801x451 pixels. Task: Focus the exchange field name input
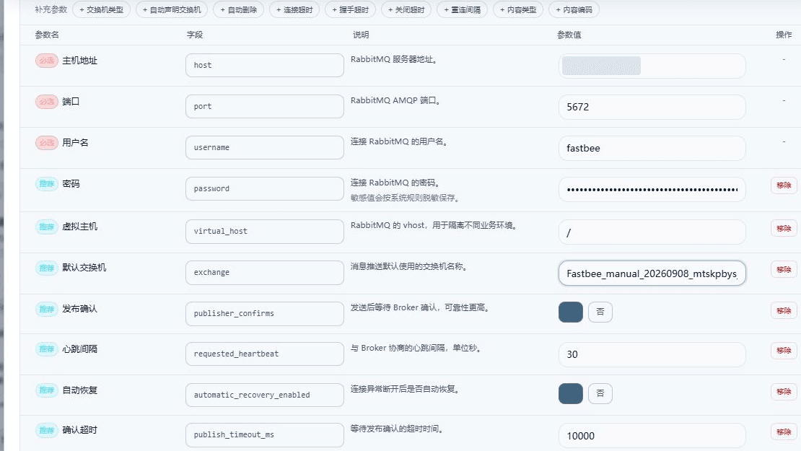click(x=265, y=273)
